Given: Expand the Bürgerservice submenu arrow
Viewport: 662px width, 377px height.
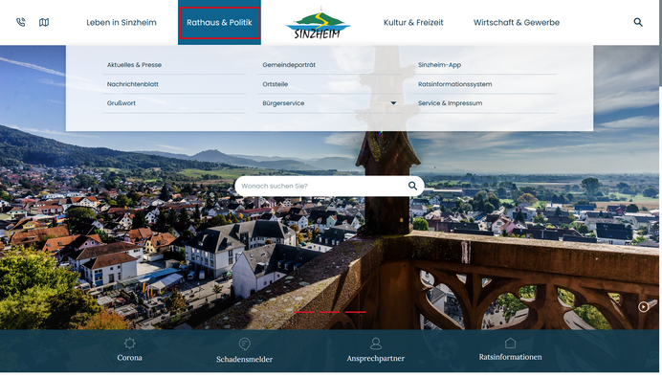Looking at the screenshot, I should [393, 103].
